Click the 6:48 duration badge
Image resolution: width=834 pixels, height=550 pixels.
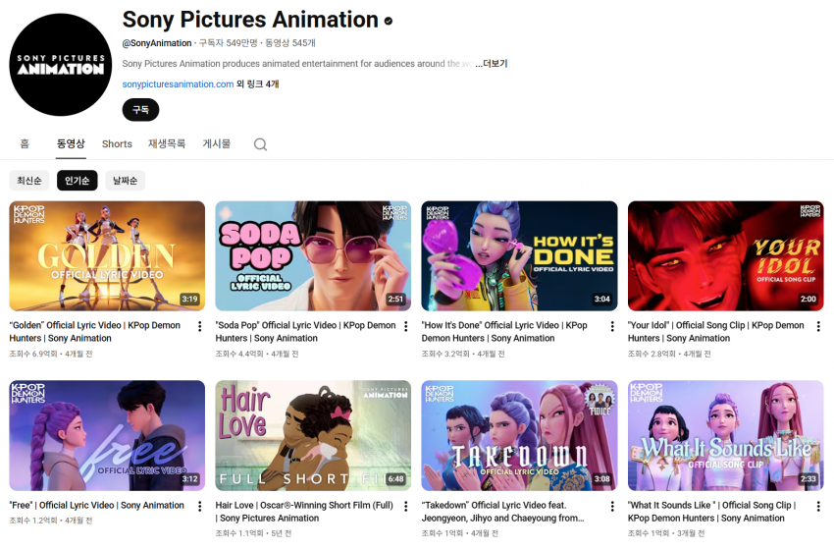395,478
